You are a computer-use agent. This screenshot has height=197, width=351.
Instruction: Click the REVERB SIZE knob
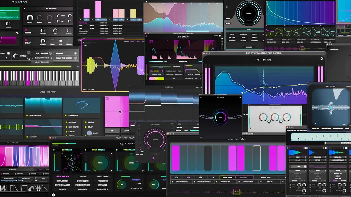56,30
